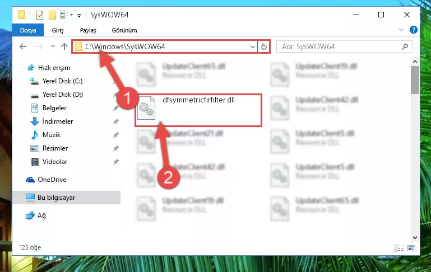Open the recent locations dropdown arrow
Screen dimensions: 431x272
(53, 46)
